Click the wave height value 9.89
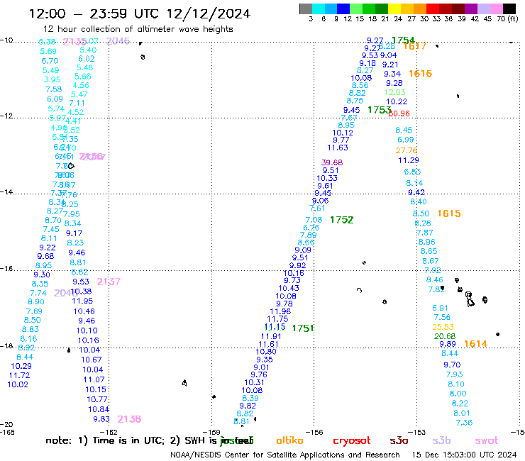The width and height of the screenshot is (525, 461). [x=448, y=344]
